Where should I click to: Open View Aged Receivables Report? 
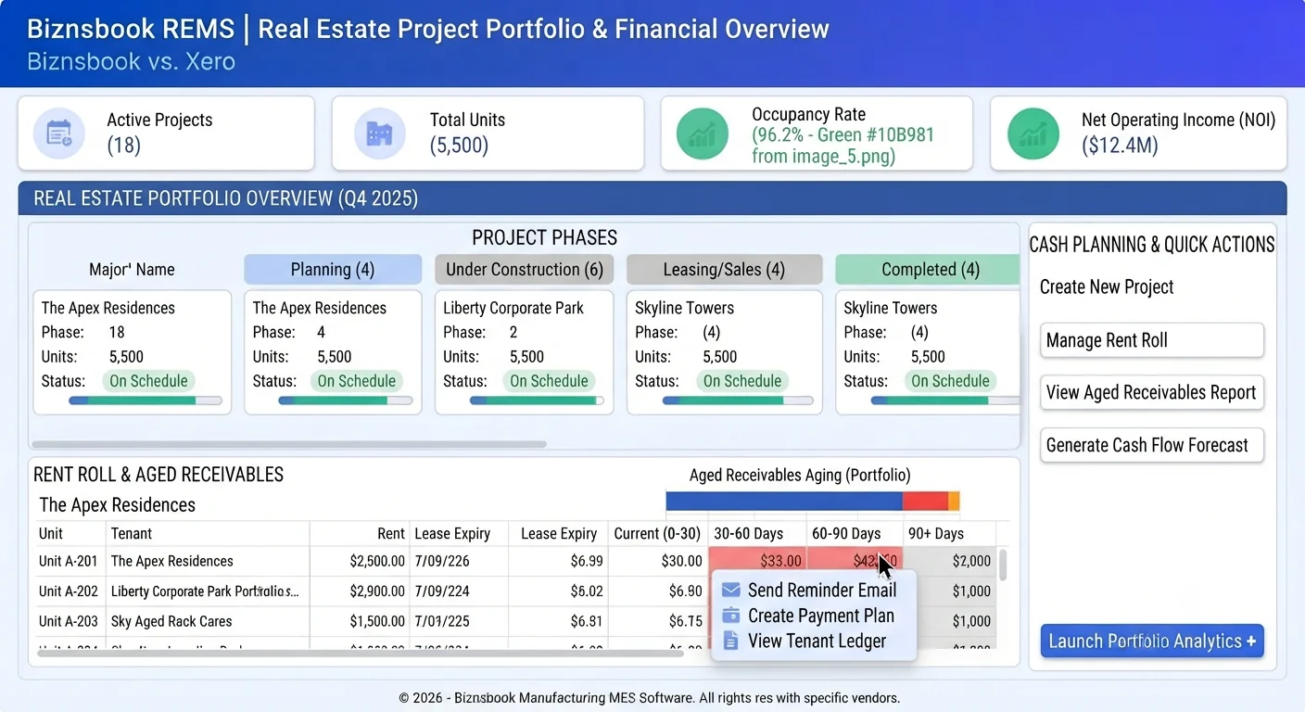[1152, 392]
